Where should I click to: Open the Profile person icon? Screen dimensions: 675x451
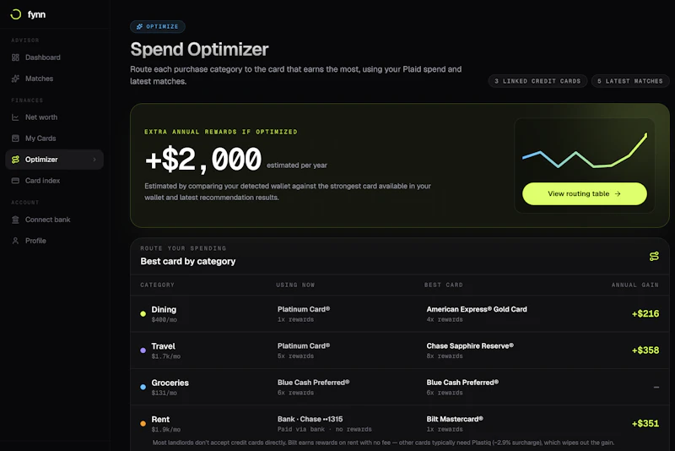pos(15,241)
